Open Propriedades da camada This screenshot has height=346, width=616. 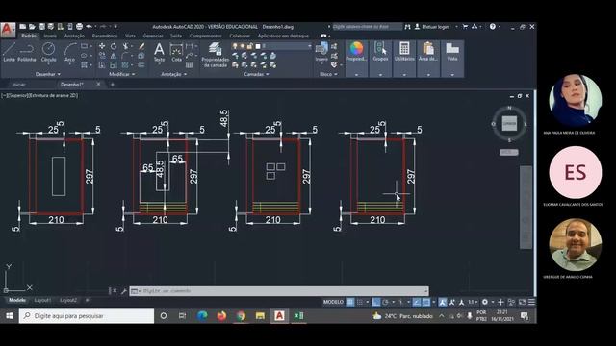click(215, 55)
